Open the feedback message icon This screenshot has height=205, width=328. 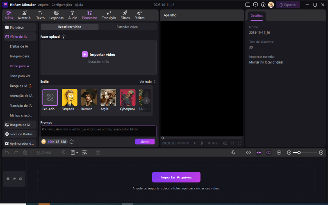pyautogui.click(x=255, y=5)
